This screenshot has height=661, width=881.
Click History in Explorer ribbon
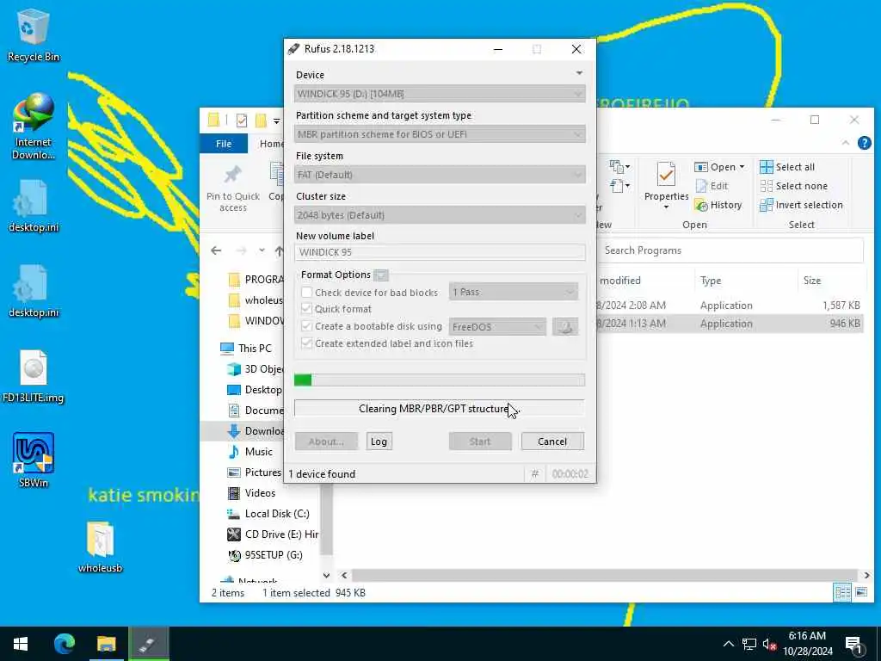click(x=718, y=205)
